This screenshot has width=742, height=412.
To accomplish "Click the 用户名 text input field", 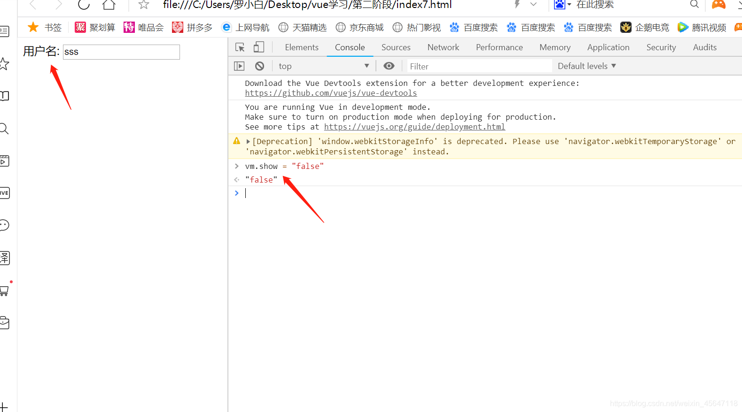I will click(x=121, y=52).
